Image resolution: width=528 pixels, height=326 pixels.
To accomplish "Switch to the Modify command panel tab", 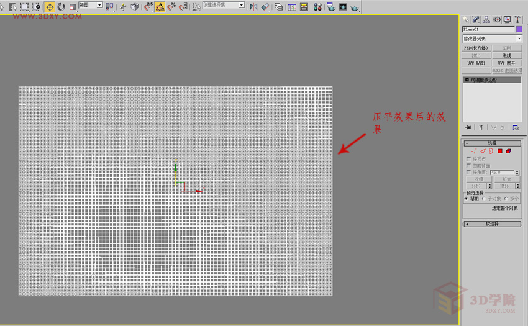I will pos(476,20).
